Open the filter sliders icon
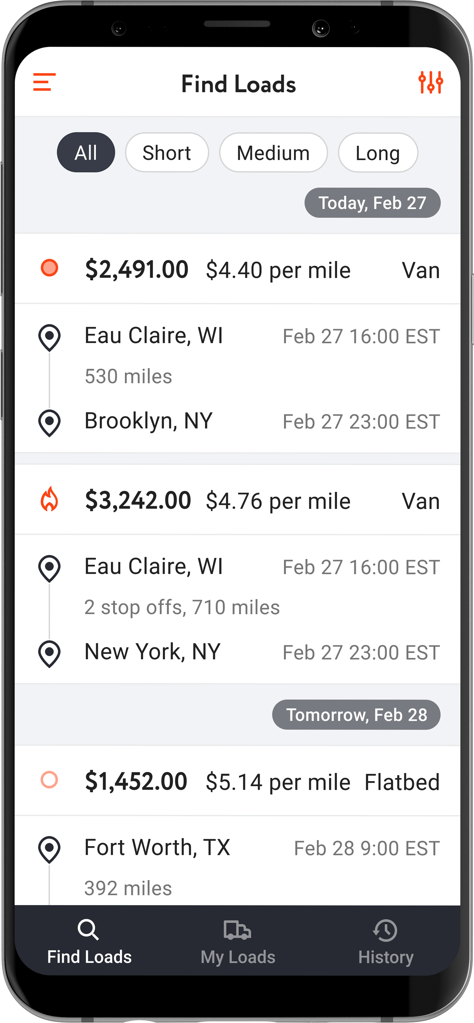This screenshot has width=474, height=1023. click(430, 82)
